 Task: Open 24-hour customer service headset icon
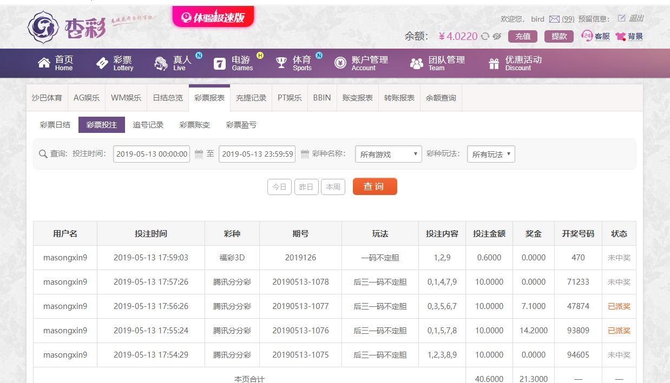pyautogui.click(x=587, y=36)
